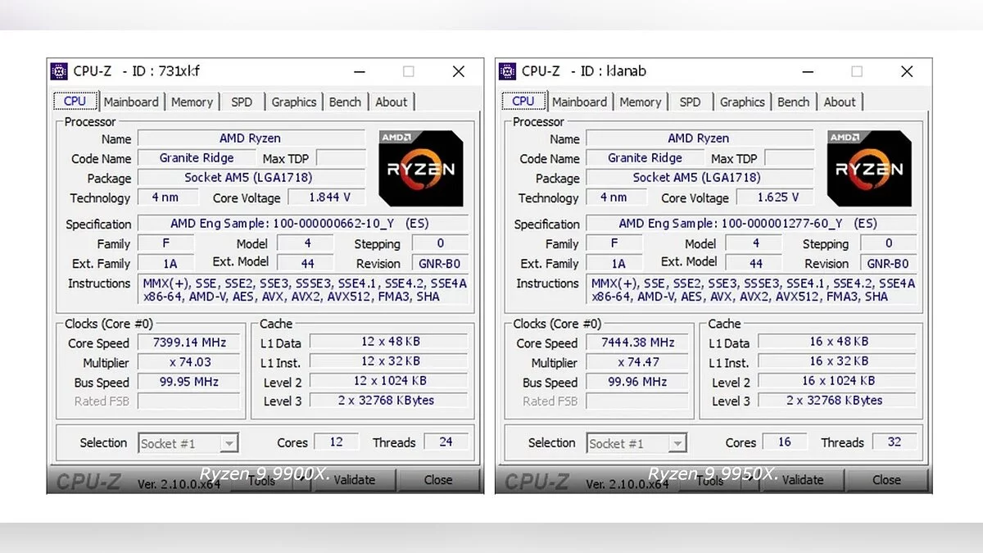Close 731xkf window with title bar X
This screenshot has height=553, width=983.
coord(459,71)
